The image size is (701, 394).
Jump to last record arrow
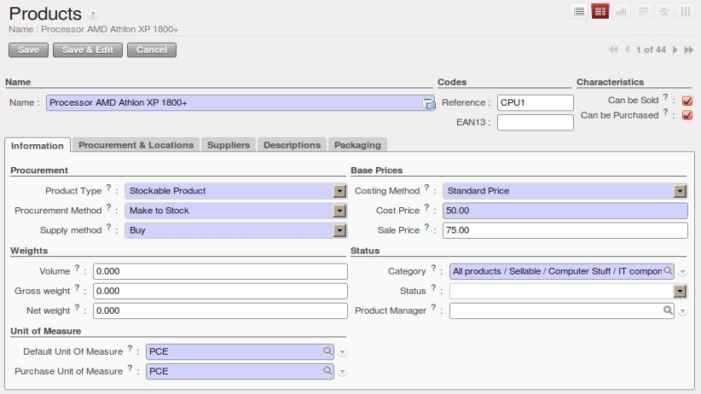tap(688, 50)
